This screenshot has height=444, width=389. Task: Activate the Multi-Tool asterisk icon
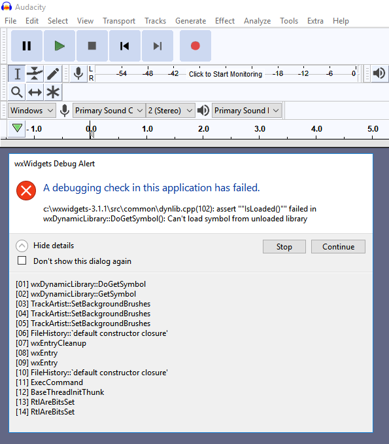[52, 92]
